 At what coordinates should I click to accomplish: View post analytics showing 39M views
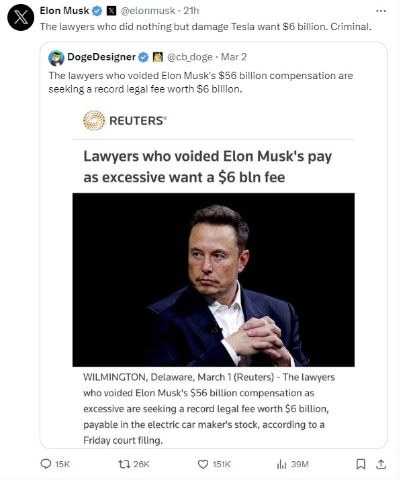coord(281,463)
